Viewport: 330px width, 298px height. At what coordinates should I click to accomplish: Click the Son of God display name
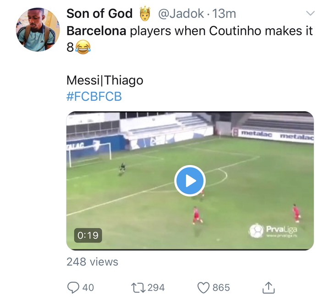pos(99,14)
